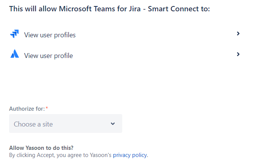Click the red required asterisk
The image size is (255, 160).
(47, 109)
